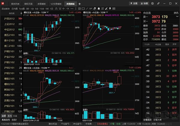Click the 副图1 label in 1分钟 chart
Image resolution: width=180 pixels, height=126 pixels.
(26, 54)
